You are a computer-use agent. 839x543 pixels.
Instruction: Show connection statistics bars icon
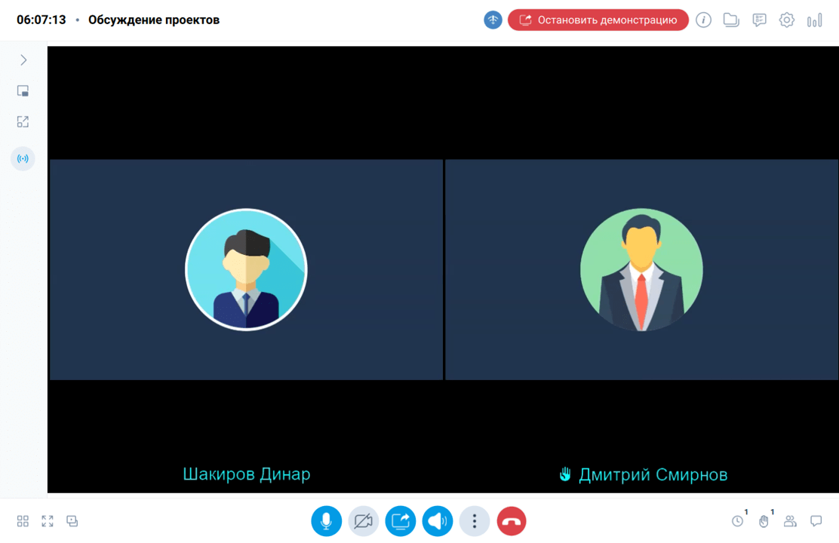[x=815, y=20]
